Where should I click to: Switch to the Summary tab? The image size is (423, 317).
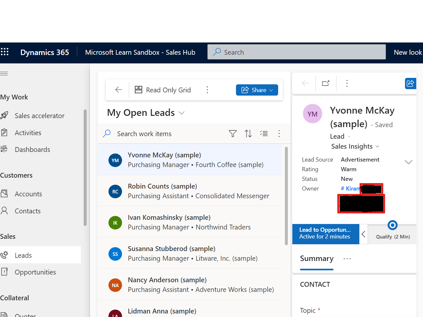coord(316,258)
